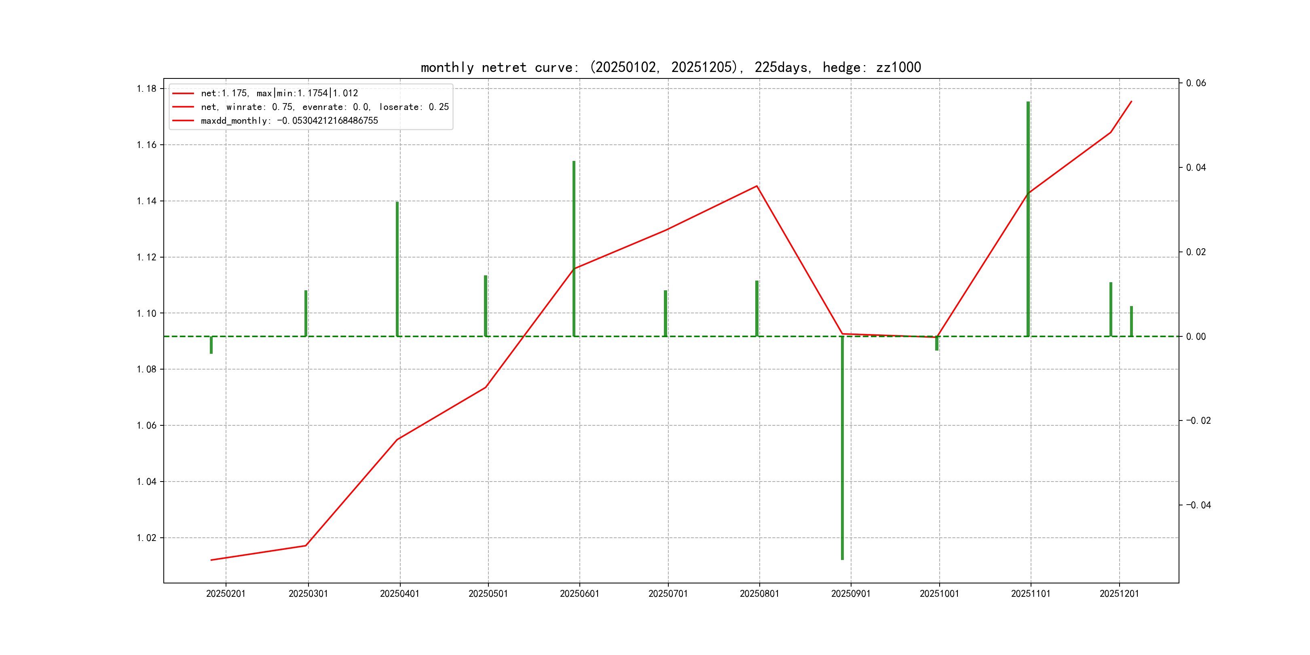Click the net:1.175 legend entry

tap(279, 93)
